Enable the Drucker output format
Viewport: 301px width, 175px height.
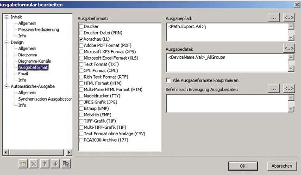coord(81,26)
